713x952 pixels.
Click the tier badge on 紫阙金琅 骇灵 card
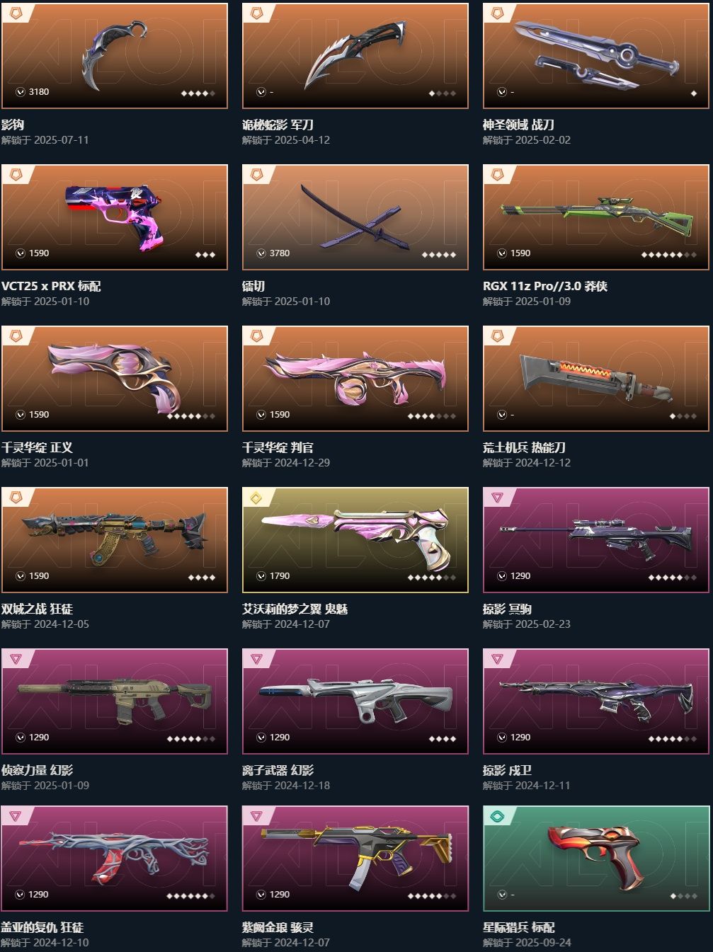pos(256,816)
